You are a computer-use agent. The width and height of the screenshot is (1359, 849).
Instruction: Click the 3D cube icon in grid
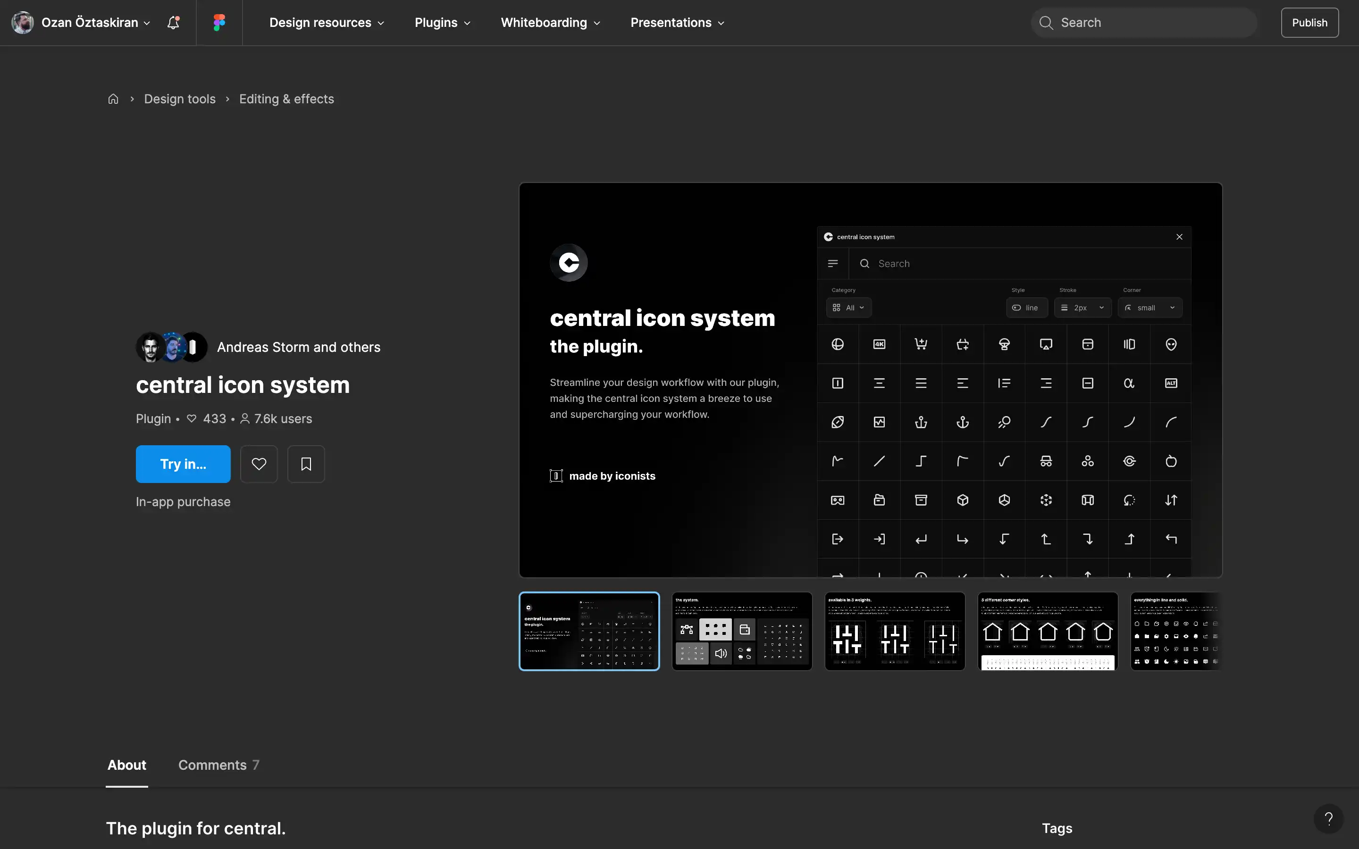963,500
